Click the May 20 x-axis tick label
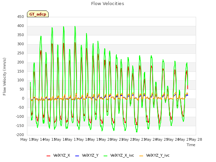This screenshot has width=216, height=162. coord(105,139)
